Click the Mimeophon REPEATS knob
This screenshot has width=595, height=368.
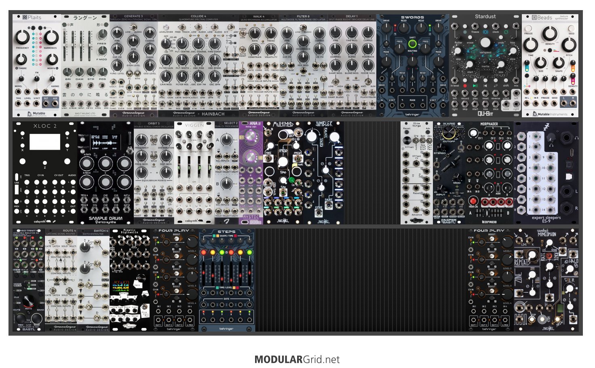coord(533,255)
